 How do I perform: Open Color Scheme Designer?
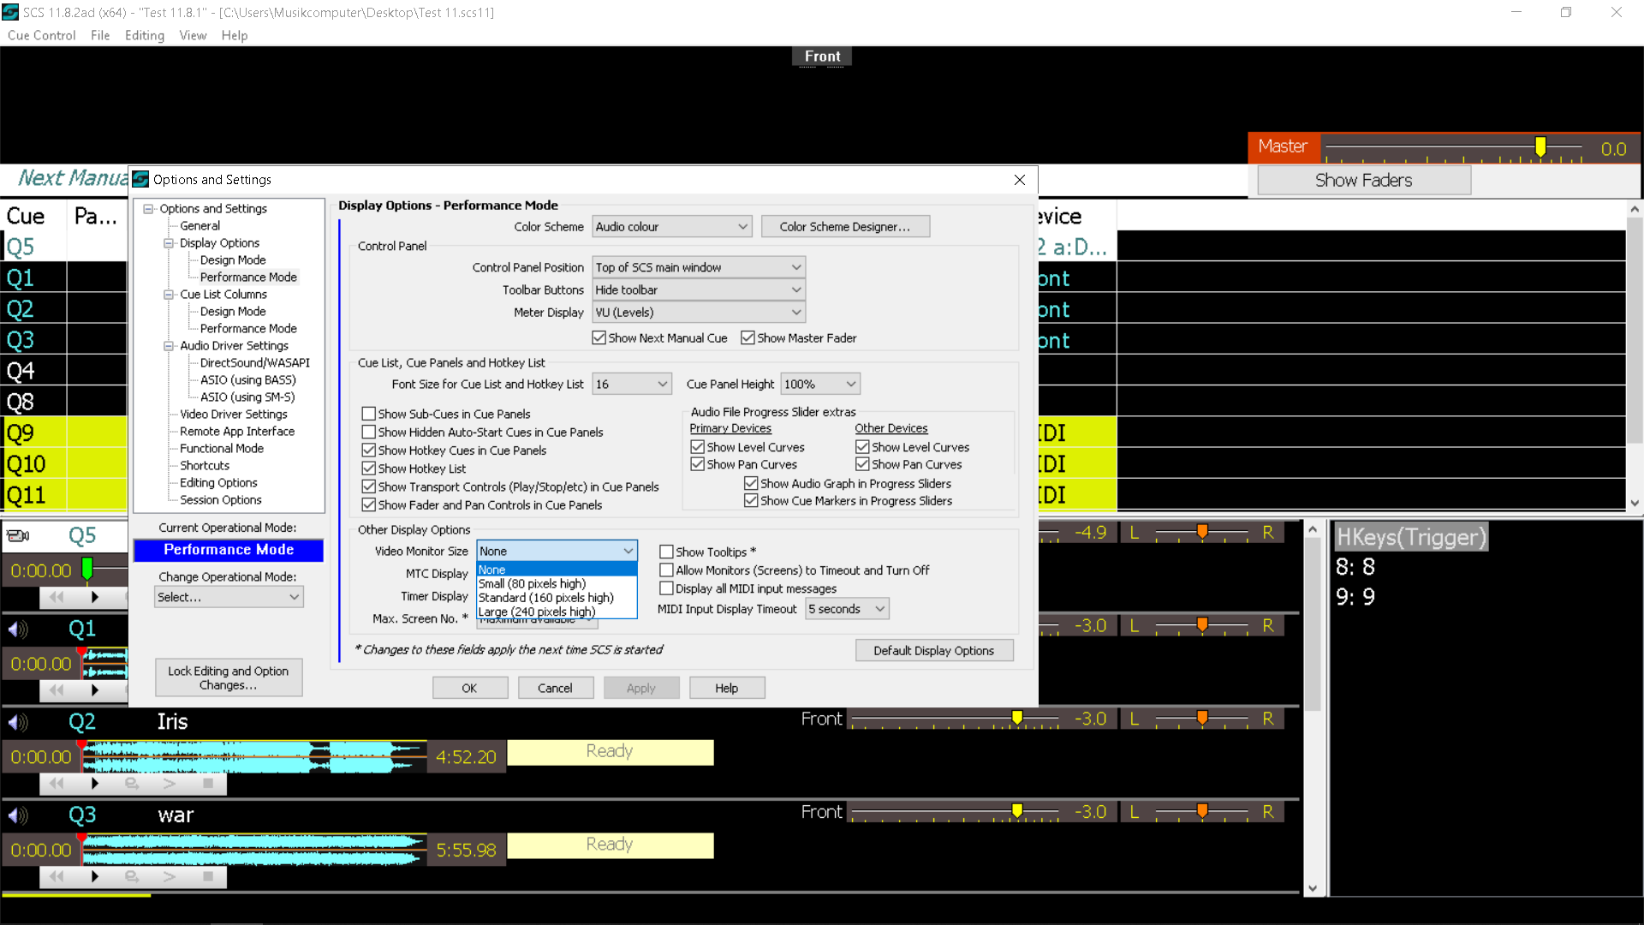click(845, 226)
